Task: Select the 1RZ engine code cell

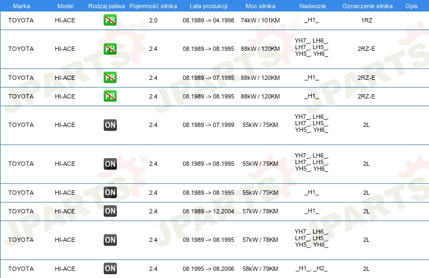Action: (366, 20)
